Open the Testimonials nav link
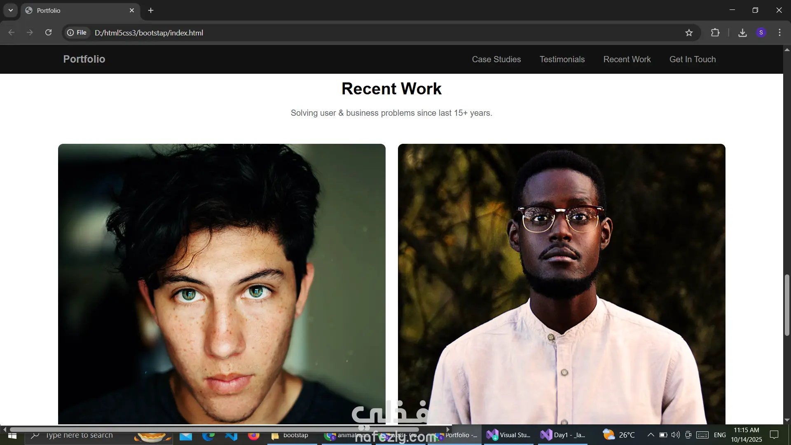Viewport: 791px width, 445px height. tap(562, 59)
